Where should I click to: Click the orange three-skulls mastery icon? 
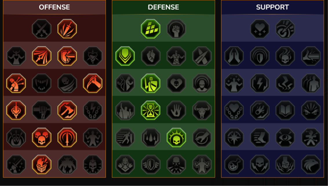[42, 138]
